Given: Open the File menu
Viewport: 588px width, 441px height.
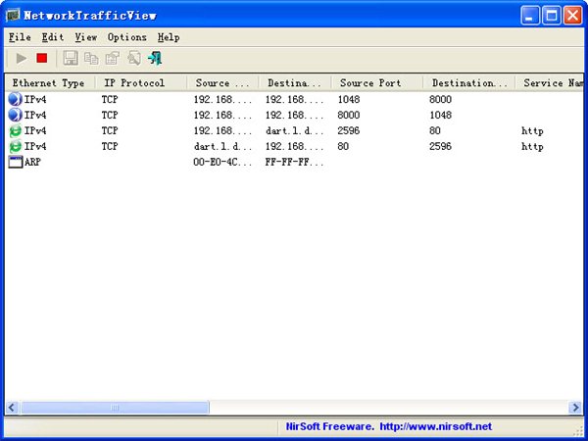Looking at the screenshot, I should [20, 37].
